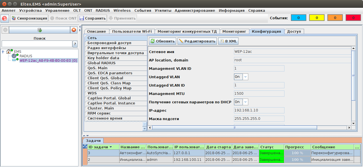The width and height of the screenshot is (363, 167).
Task: Open the Администрирование menu
Action: 195,11
